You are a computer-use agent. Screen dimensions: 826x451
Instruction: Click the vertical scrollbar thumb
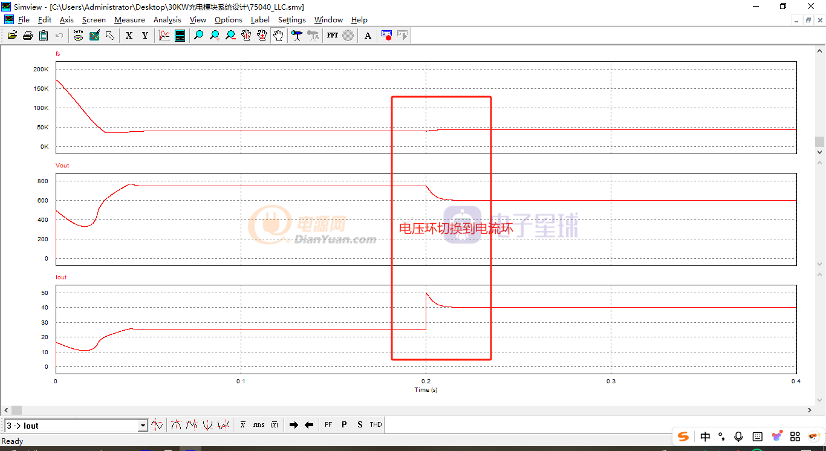click(819, 141)
